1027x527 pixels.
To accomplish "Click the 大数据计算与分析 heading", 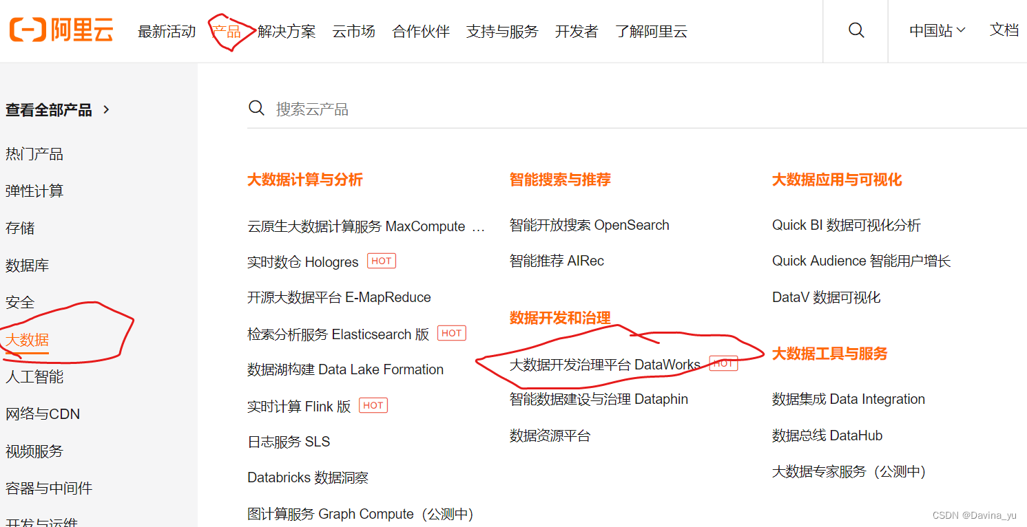I will [x=305, y=180].
